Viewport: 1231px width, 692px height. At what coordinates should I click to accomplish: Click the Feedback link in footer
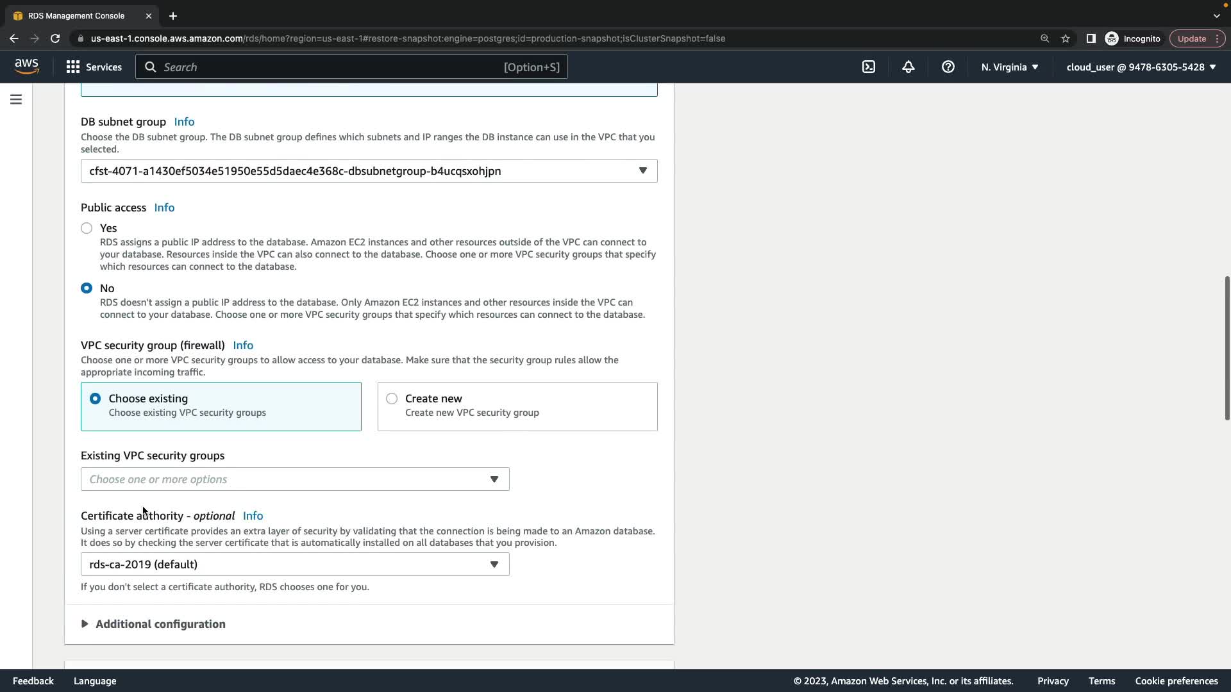click(33, 681)
